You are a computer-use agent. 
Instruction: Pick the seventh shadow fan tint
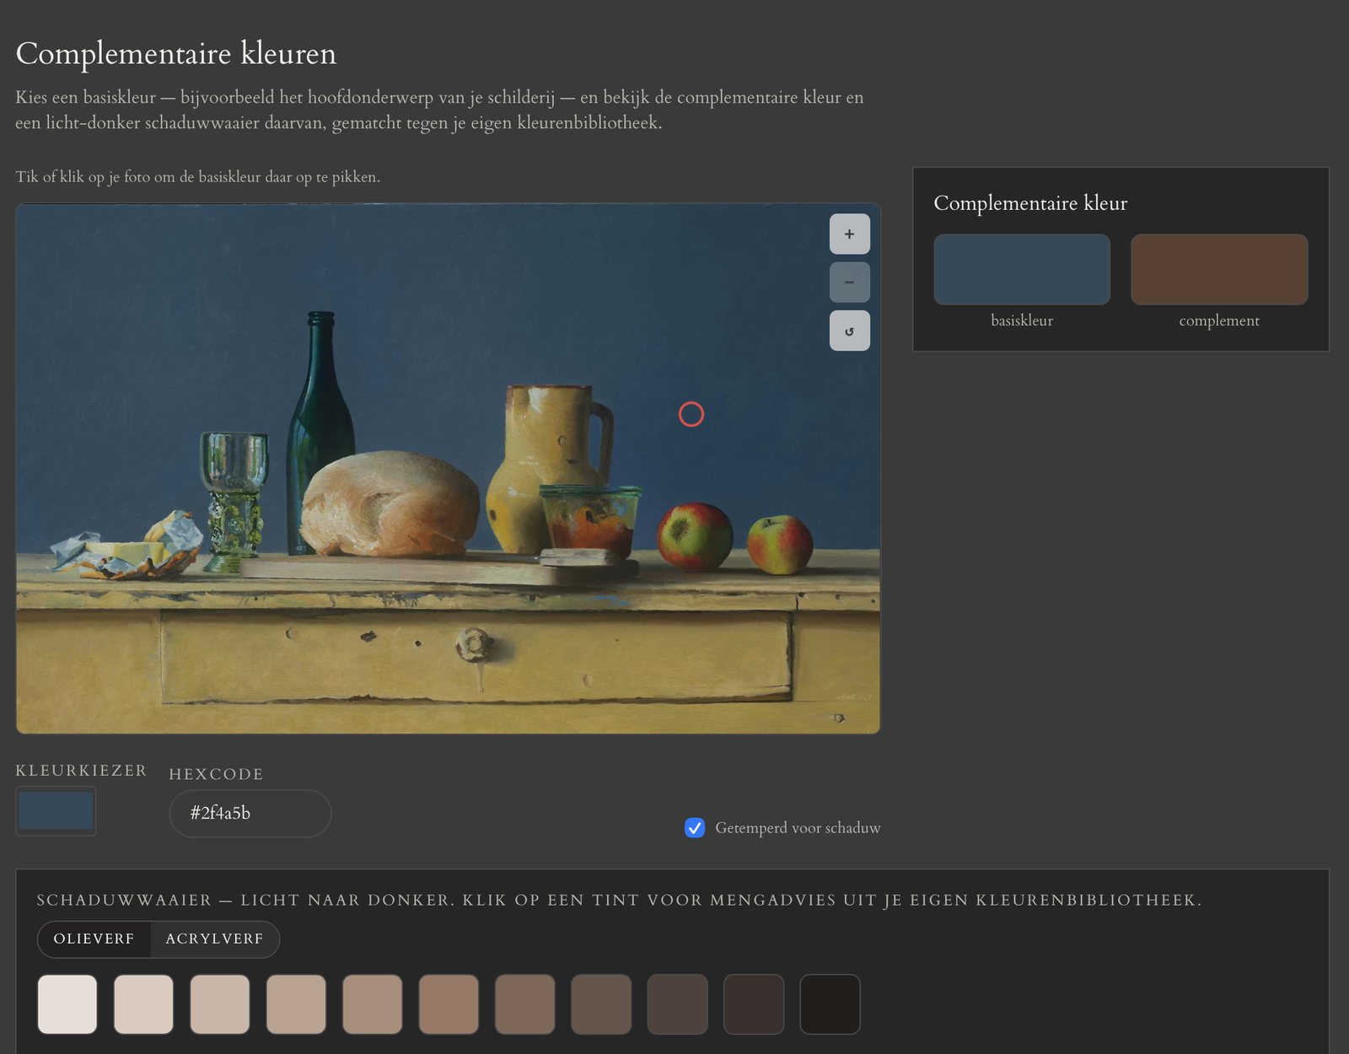tap(525, 1003)
